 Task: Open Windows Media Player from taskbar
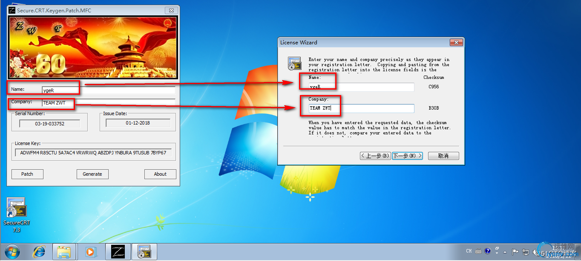click(90, 252)
